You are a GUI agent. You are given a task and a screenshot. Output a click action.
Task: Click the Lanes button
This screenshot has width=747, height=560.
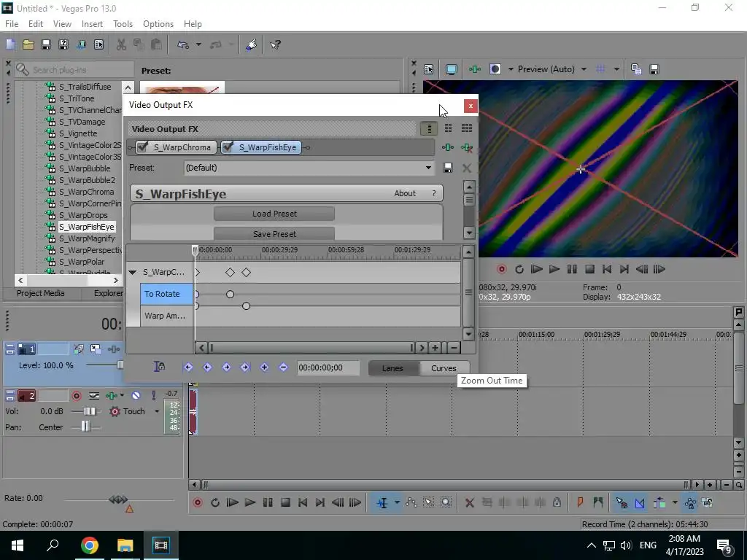click(x=392, y=368)
